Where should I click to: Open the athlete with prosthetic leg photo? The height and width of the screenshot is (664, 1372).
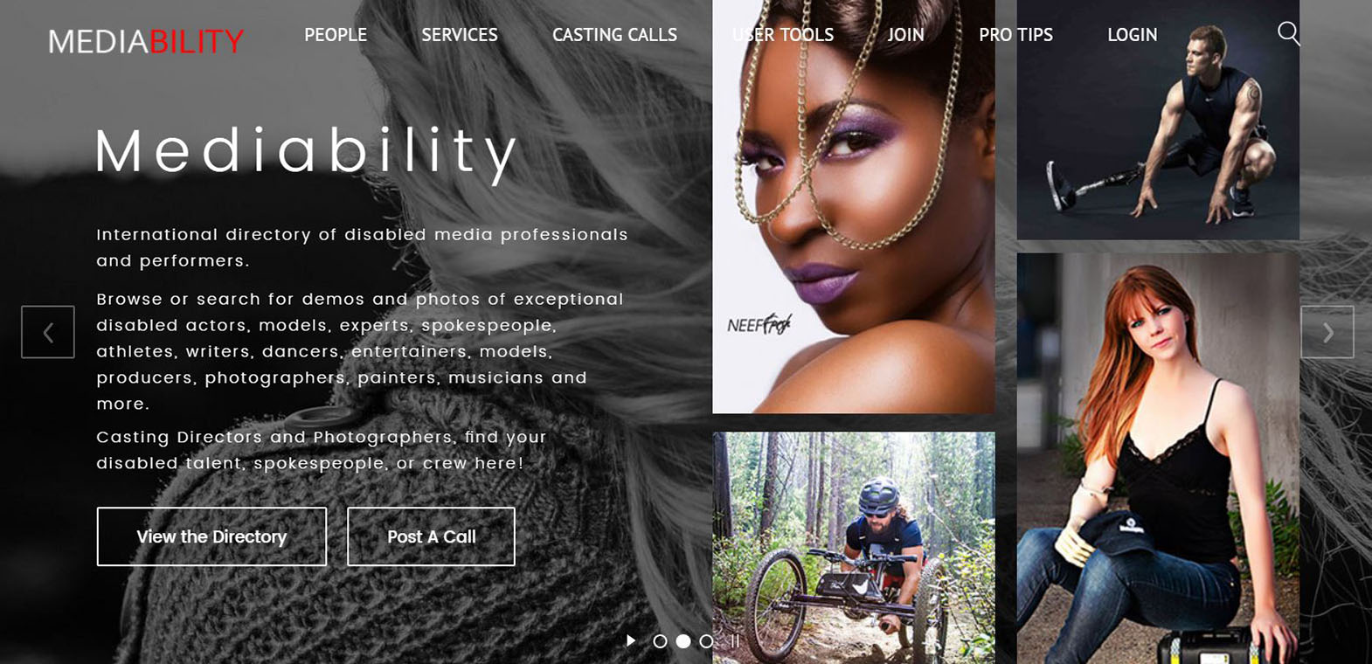click(1158, 120)
